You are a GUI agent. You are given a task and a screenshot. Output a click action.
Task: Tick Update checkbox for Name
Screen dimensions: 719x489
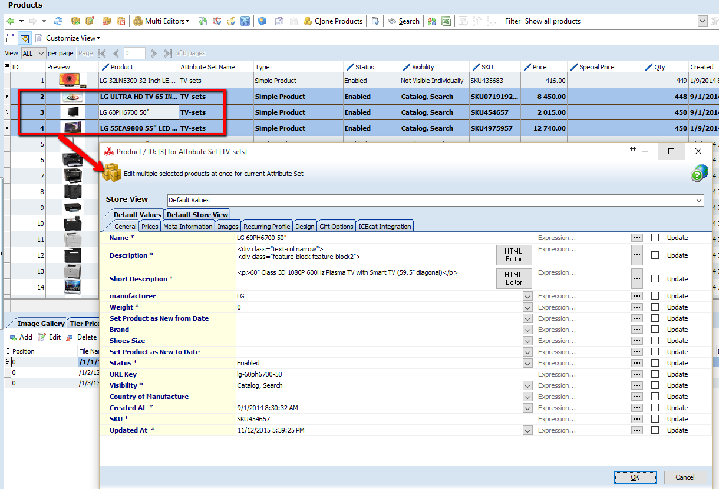point(655,238)
